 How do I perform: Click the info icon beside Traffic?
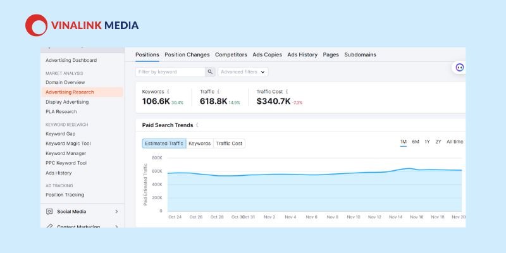[x=218, y=92]
